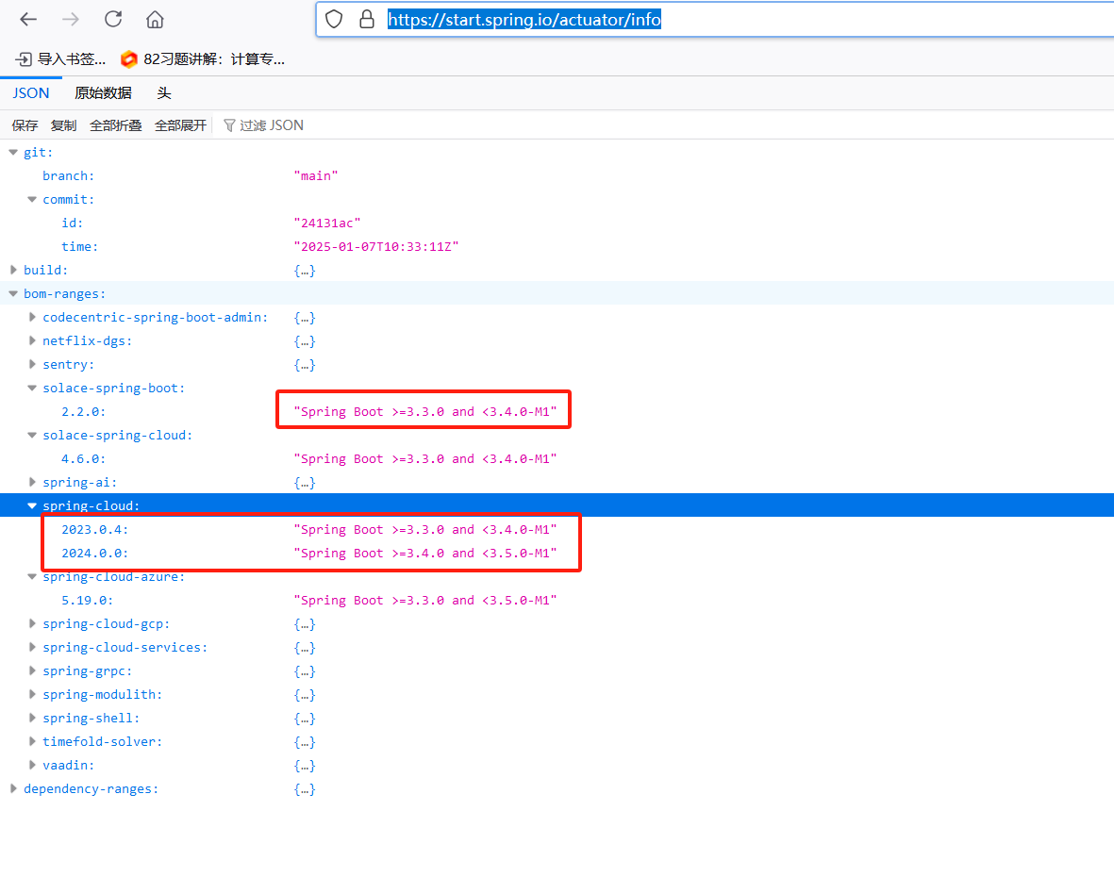This screenshot has height=877, width=1114.
Task: Expand the spring-shell node
Action: 32,718
